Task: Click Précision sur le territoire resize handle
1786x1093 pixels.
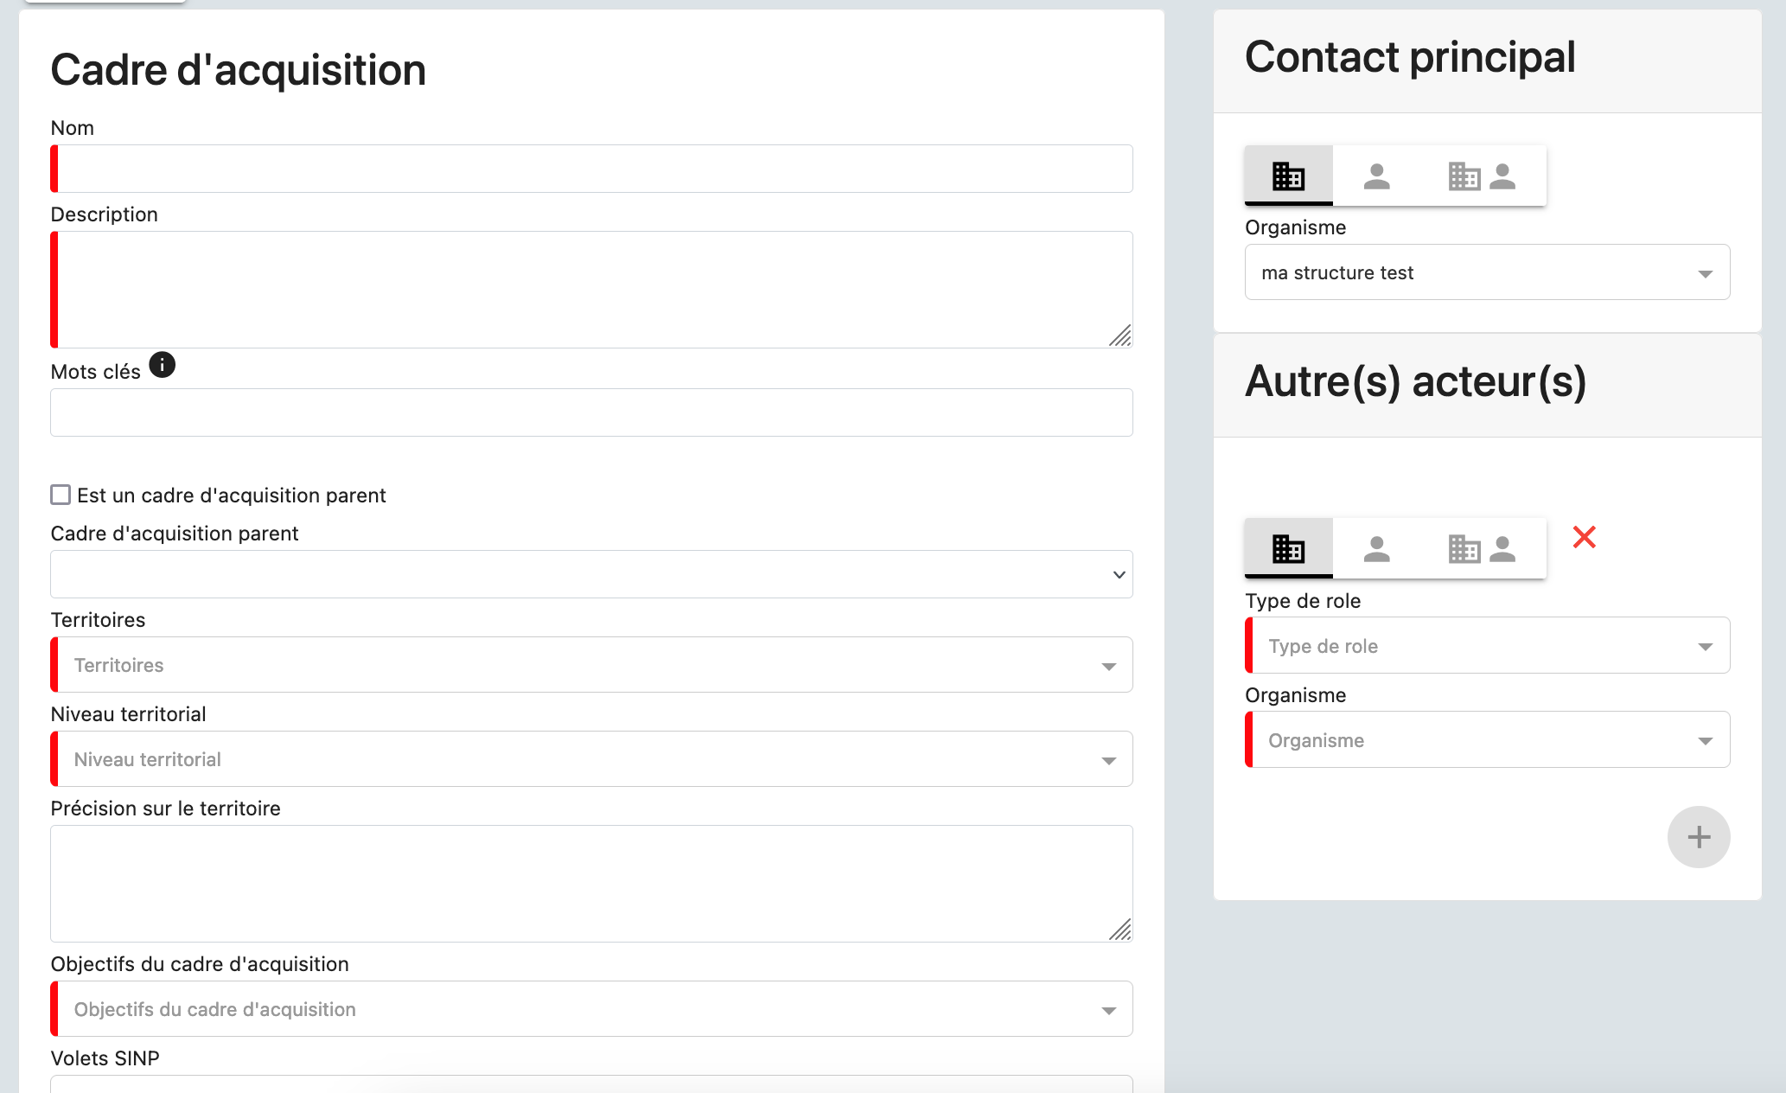Action: tap(1120, 930)
